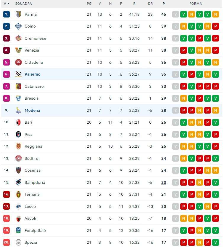Viewport: 224px width, 247px height.
Task: Open the Modena team page link
Action: tap(32, 110)
